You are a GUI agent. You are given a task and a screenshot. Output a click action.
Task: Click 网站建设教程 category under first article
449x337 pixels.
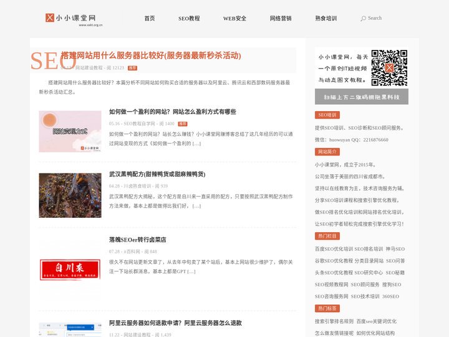pos(89,67)
